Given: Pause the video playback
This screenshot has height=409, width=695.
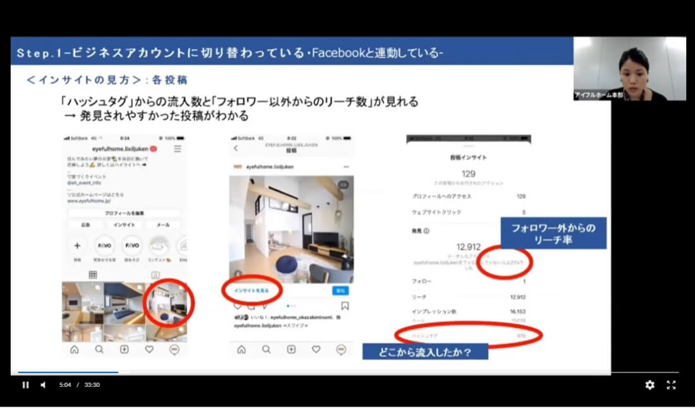Looking at the screenshot, I should (x=25, y=384).
